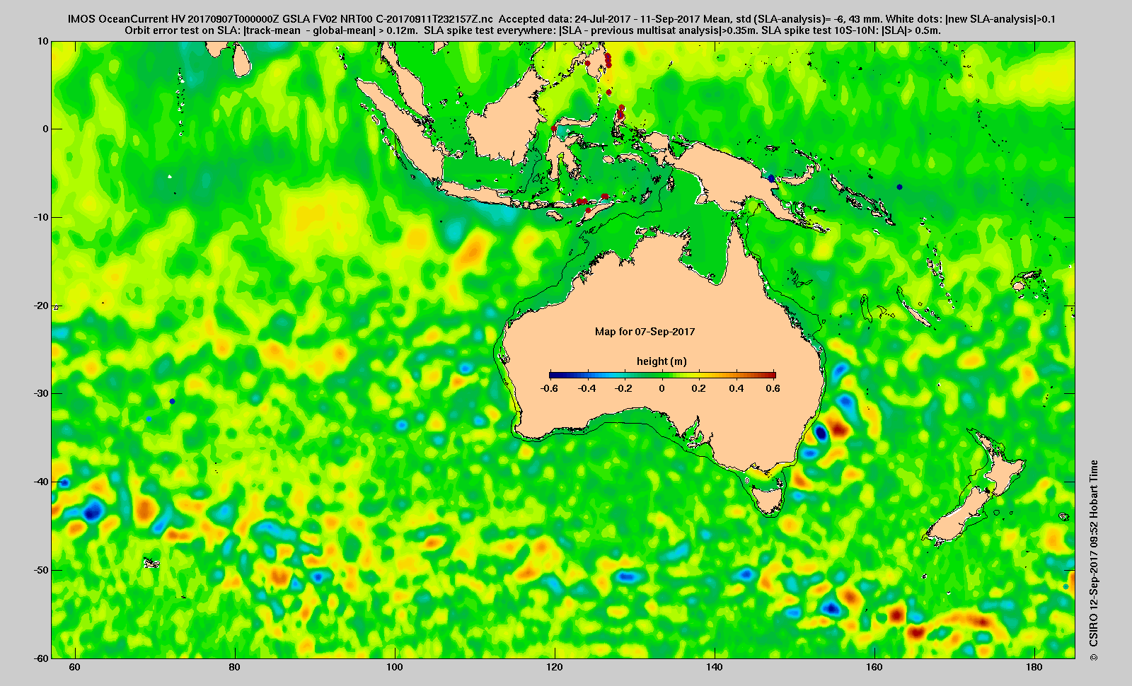Click longitude axis label 180

pyautogui.click(x=1034, y=668)
